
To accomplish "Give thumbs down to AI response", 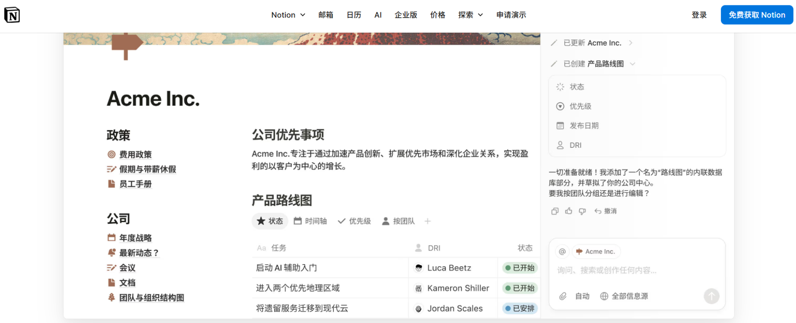I will [x=582, y=211].
